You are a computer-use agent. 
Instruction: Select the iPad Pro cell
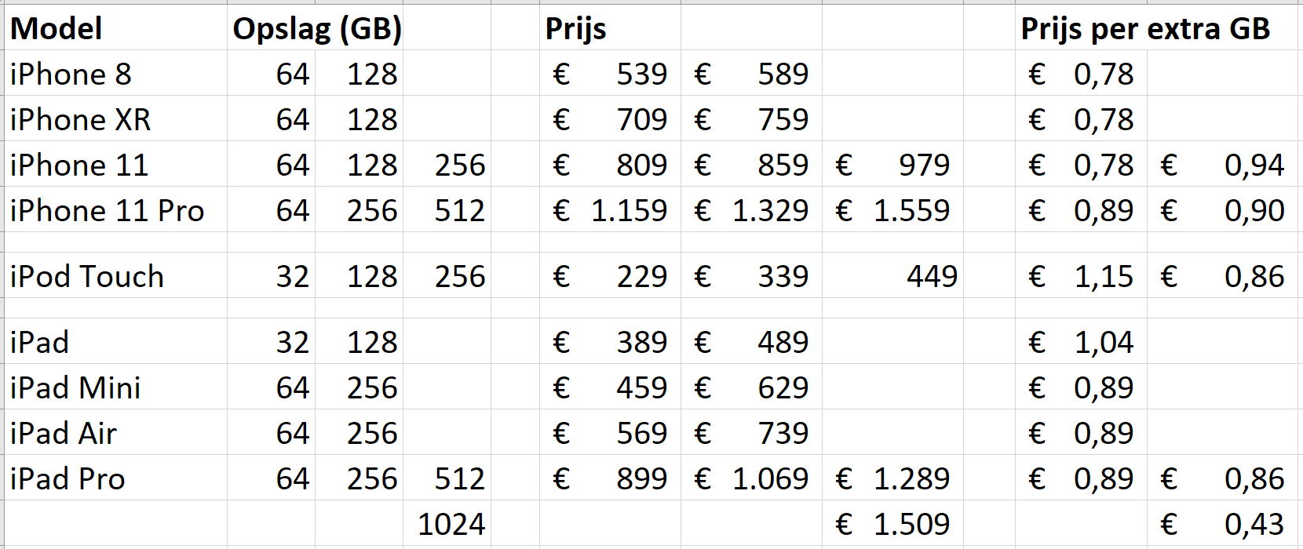pyautogui.click(x=68, y=479)
